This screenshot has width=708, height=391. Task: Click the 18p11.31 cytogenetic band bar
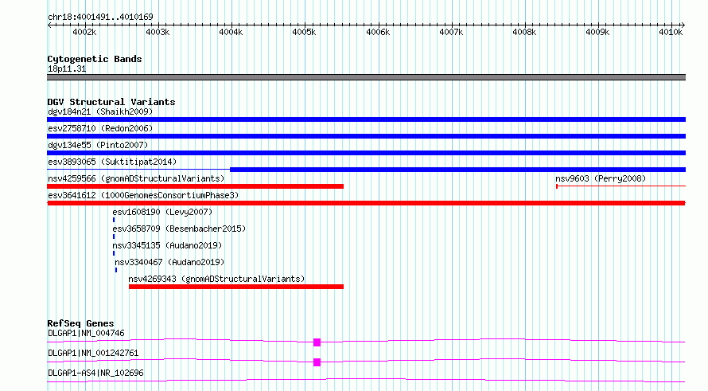[x=366, y=77]
